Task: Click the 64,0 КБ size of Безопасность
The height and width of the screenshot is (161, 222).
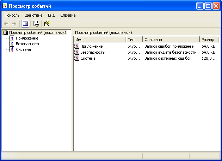Action: point(208,52)
